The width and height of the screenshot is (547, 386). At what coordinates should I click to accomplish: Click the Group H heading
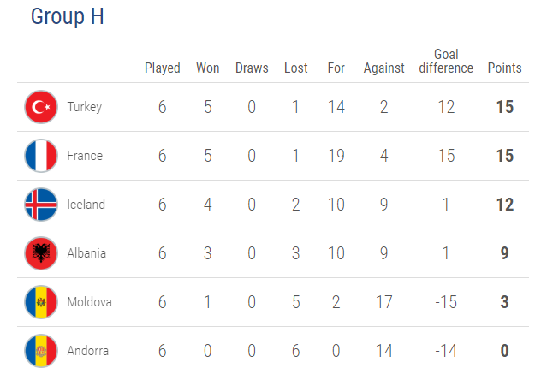pos(68,16)
